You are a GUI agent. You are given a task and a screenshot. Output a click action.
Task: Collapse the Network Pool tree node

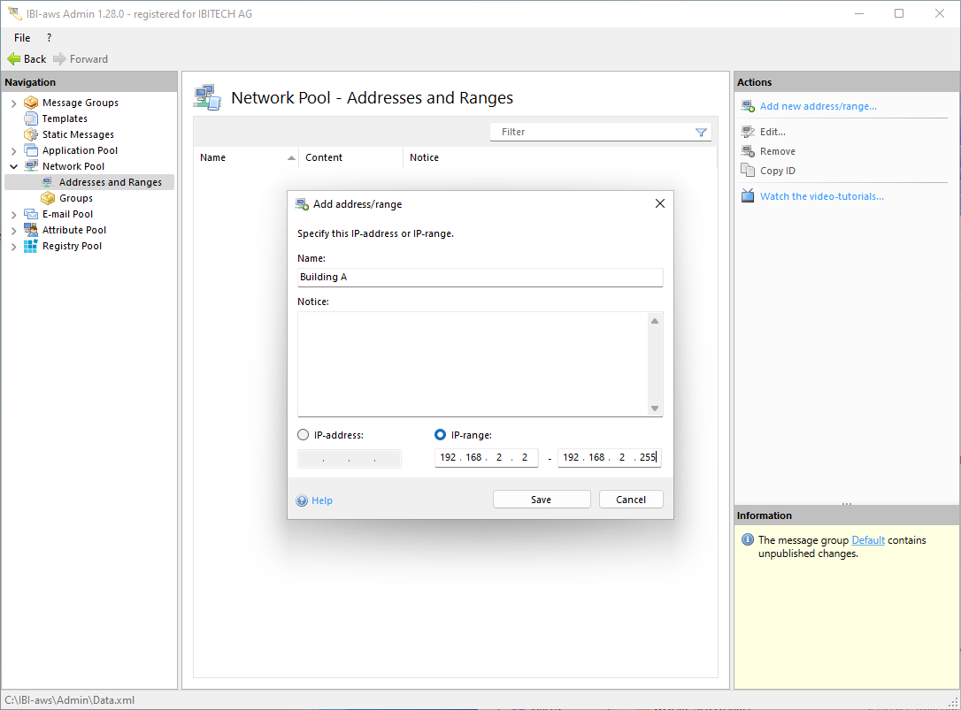[x=13, y=166]
